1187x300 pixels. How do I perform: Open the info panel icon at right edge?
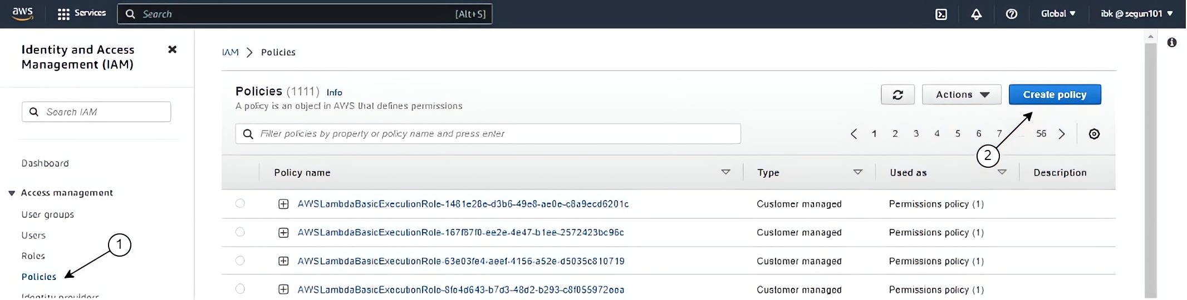[x=1171, y=43]
